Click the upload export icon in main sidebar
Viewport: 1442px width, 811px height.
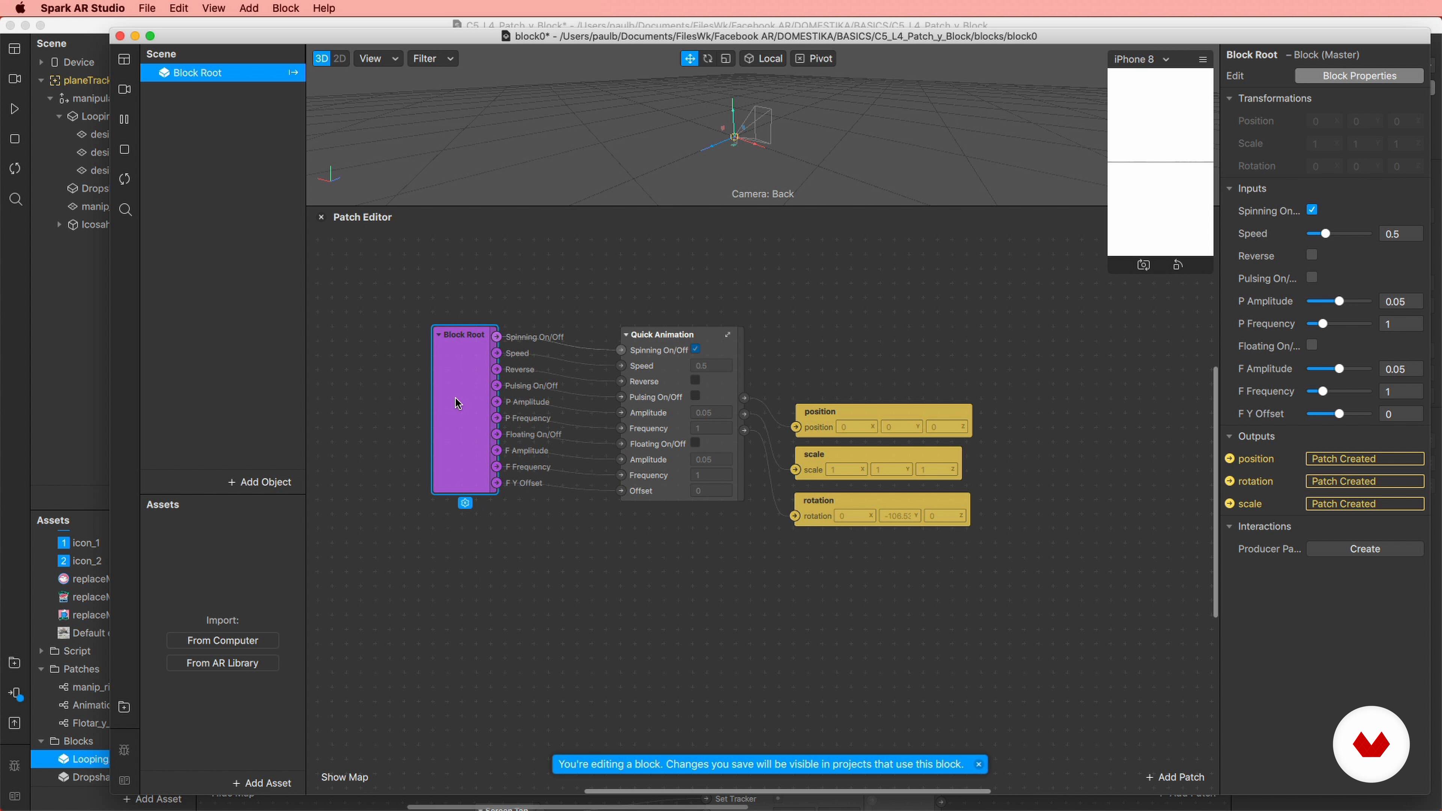15,723
